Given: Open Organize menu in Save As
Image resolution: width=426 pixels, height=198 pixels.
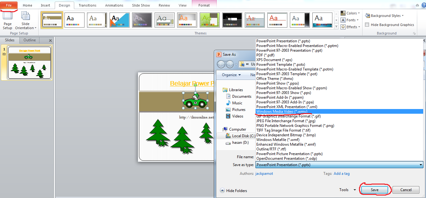Looking at the screenshot, I should [x=231, y=75].
